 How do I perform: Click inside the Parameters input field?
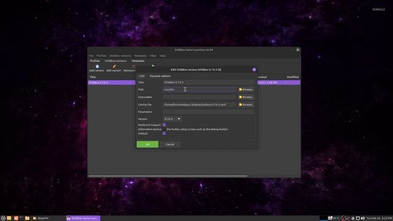point(209,112)
